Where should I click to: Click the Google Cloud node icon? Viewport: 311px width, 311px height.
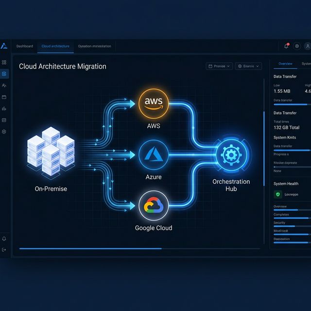tap(154, 206)
